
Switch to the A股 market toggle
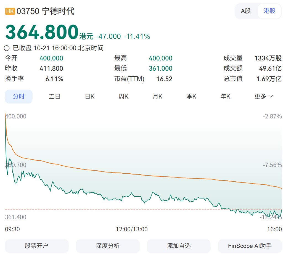point(246,11)
